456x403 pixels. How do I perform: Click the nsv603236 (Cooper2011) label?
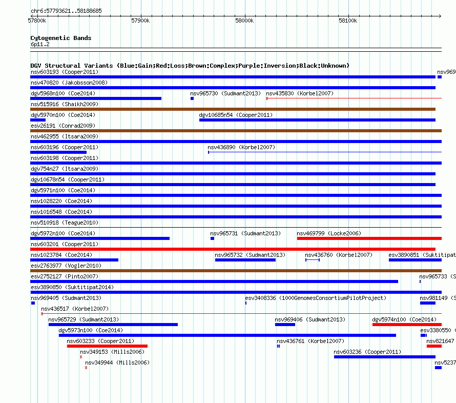click(367, 352)
